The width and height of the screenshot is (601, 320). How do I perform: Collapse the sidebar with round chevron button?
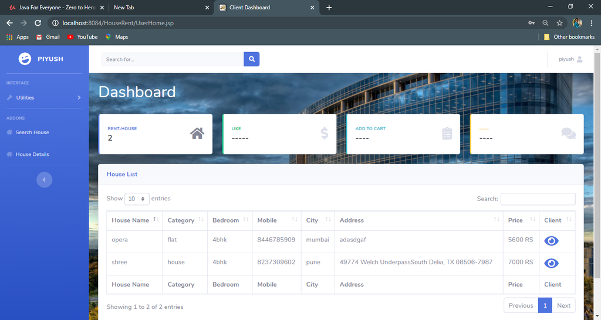click(44, 179)
